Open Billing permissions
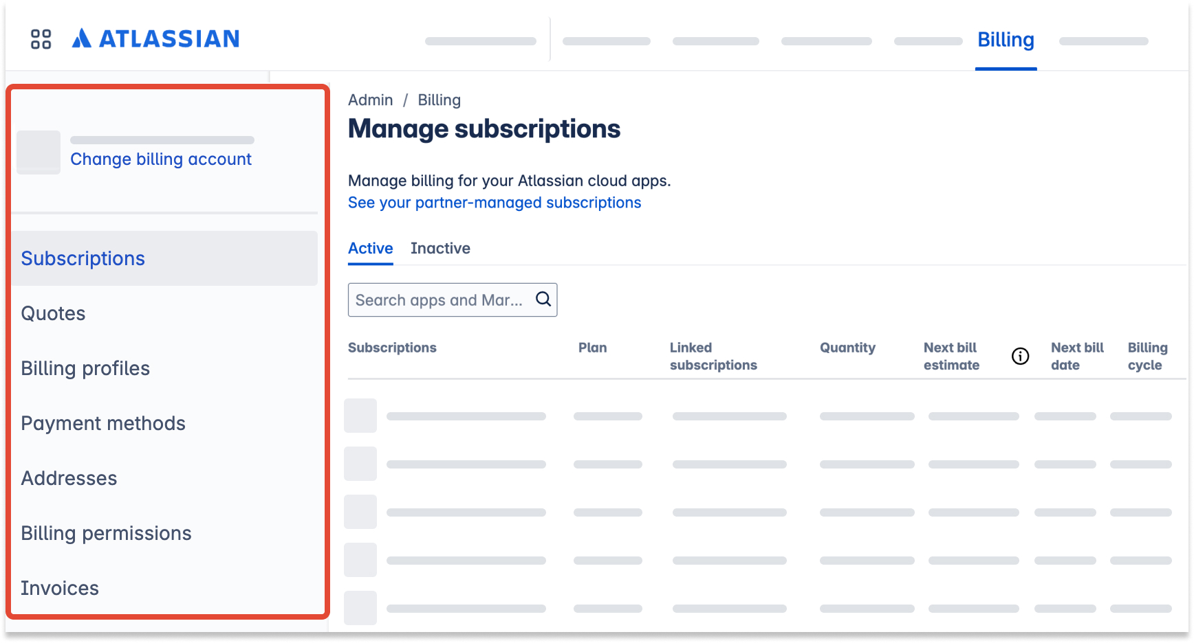This screenshot has height=643, width=1194. pyautogui.click(x=106, y=533)
